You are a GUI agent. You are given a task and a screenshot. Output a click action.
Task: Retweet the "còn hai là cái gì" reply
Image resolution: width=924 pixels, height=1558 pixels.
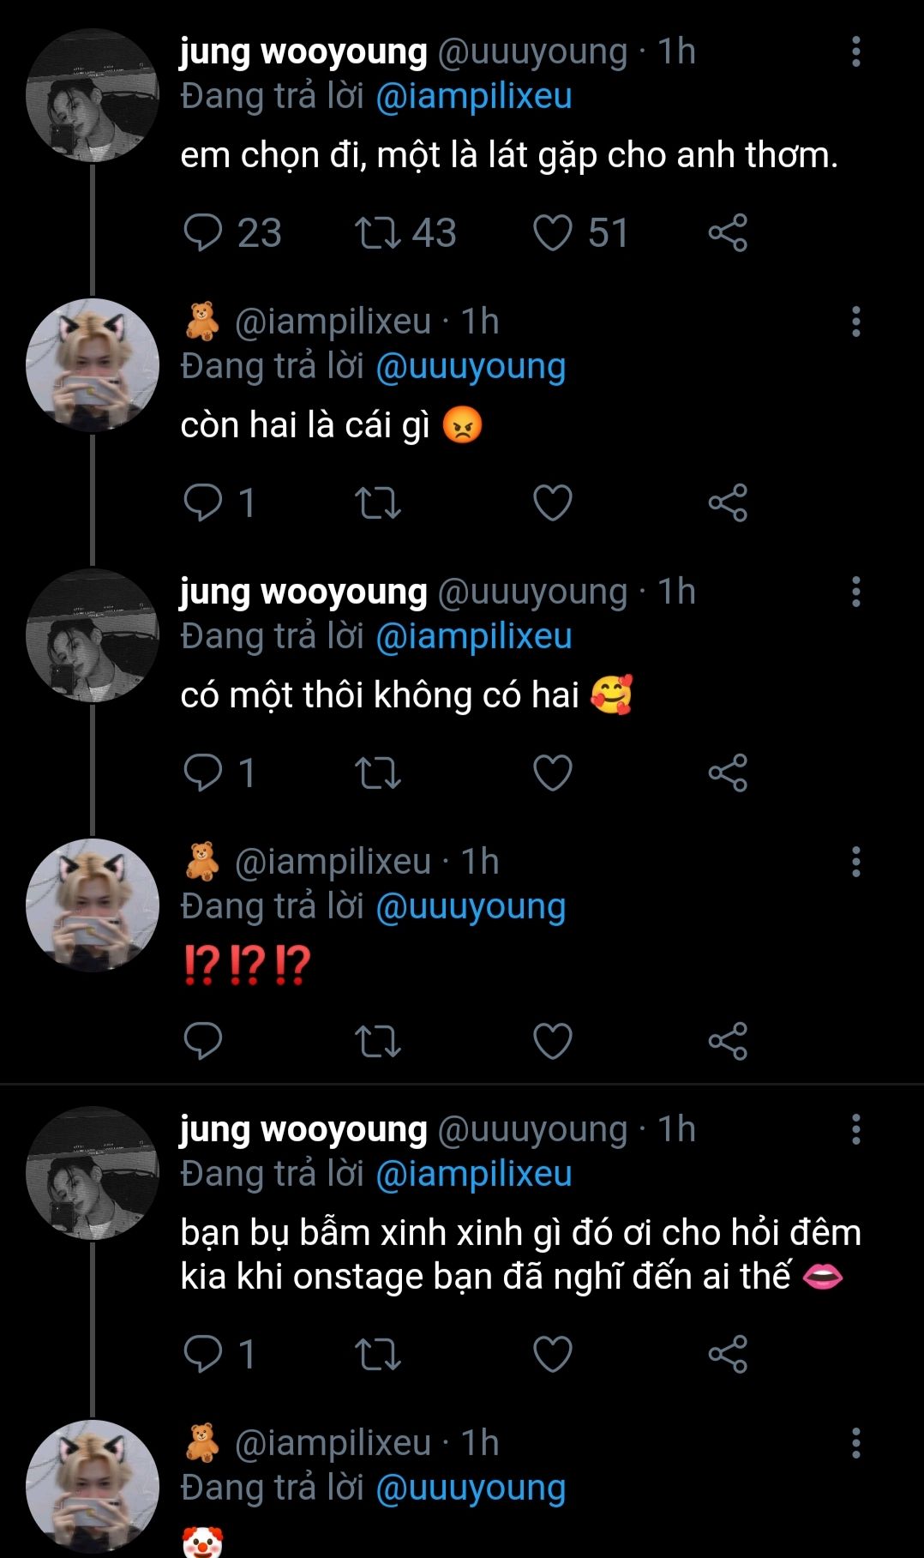click(377, 502)
